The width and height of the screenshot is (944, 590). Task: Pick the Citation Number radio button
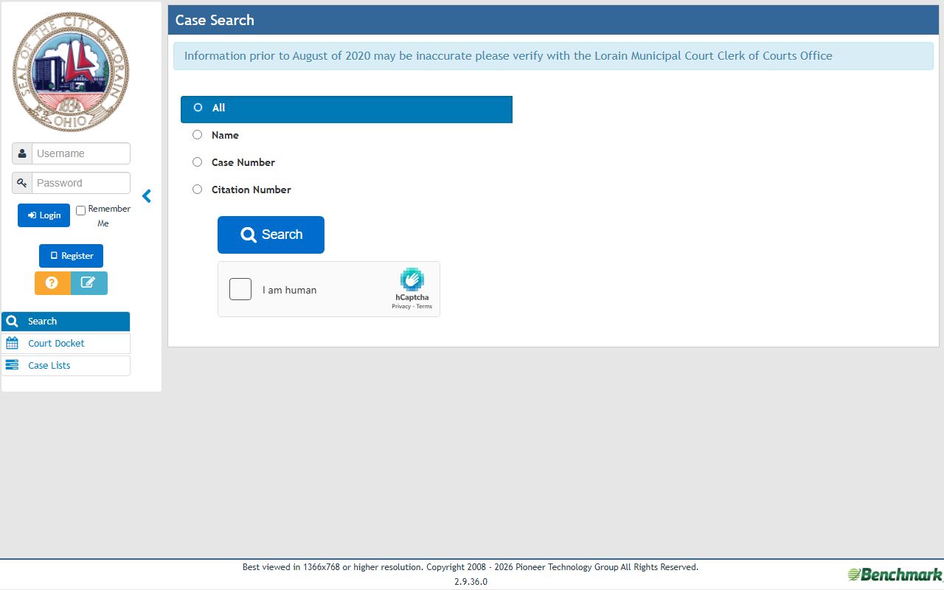[197, 190]
